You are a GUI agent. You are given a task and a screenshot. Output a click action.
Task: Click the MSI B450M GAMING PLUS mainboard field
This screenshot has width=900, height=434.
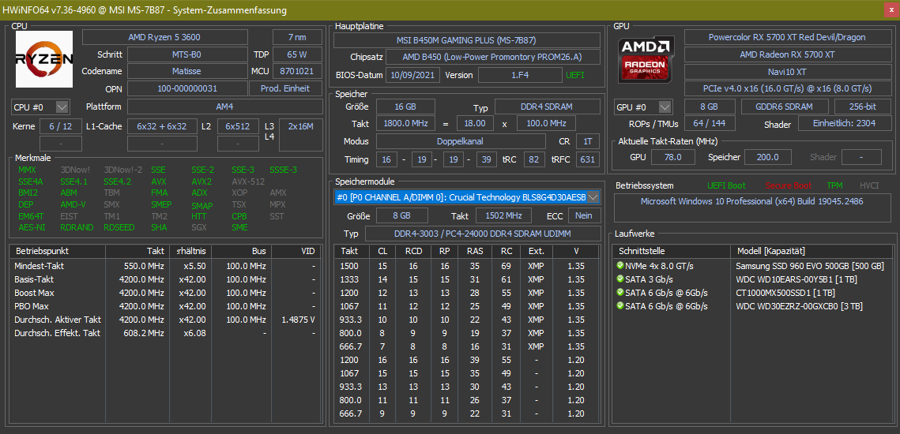click(467, 40)
